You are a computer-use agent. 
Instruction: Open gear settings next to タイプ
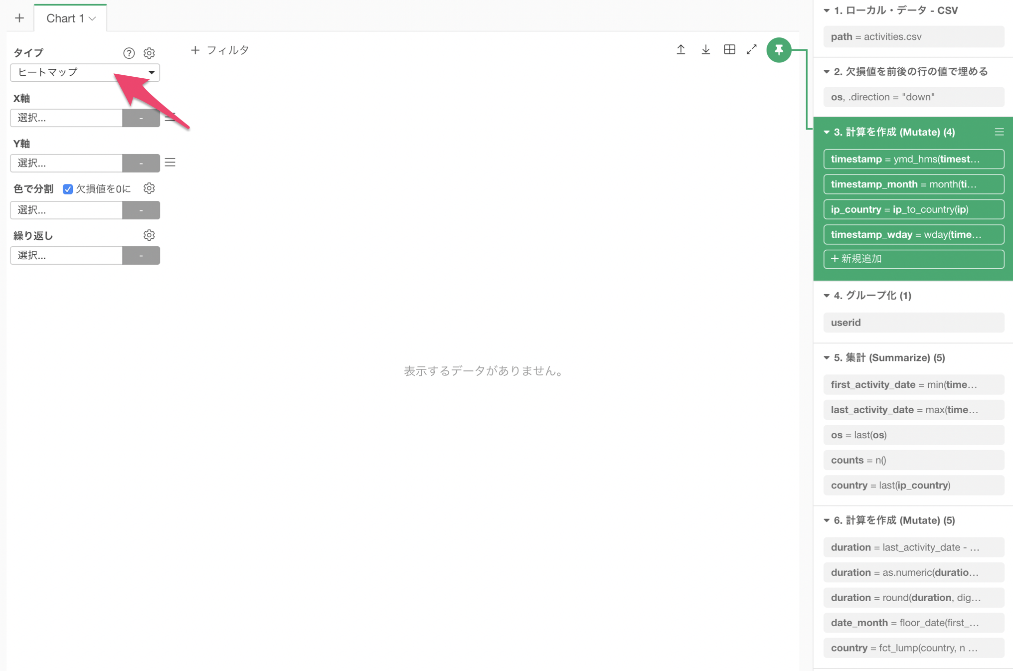point(149,53)
